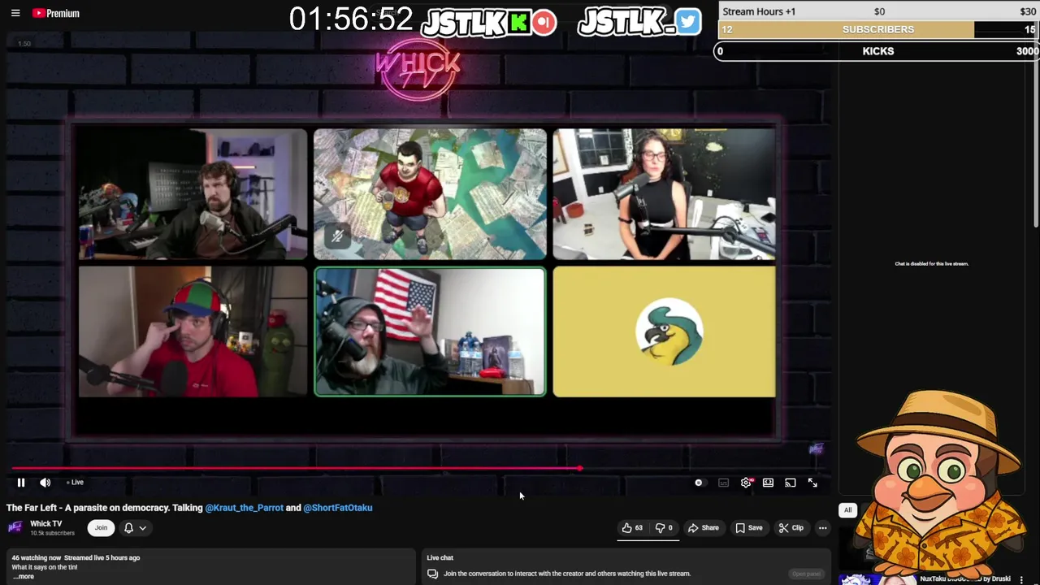This screenshot has width=1040, height=585.
Task: Open the @ShortFatOtaku channel link
Action: (338, 508)
